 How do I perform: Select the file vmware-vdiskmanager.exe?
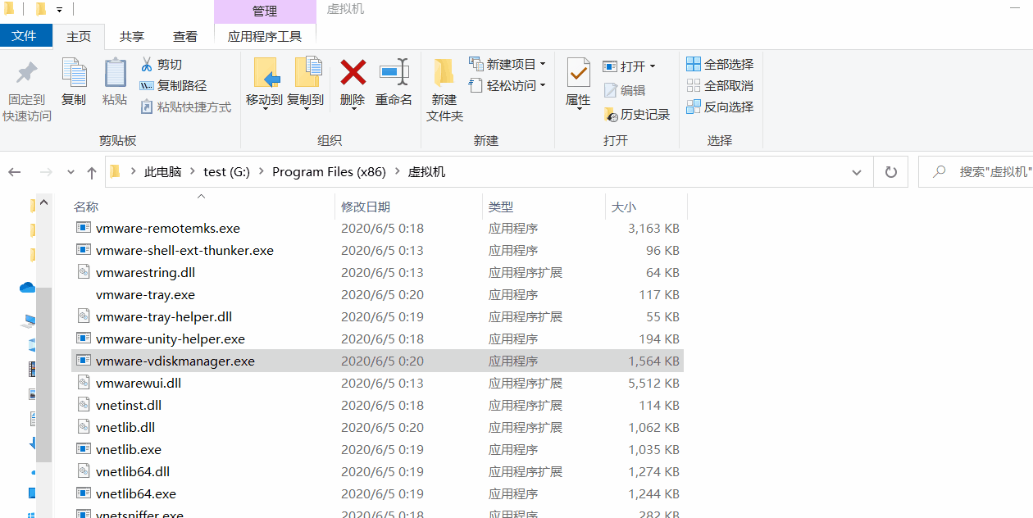pos(377,361)
